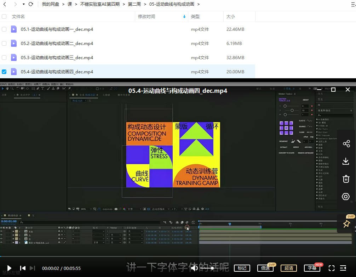Image resolution: width=356 pixels, height=277 pixels.
Task: Enter fullscreen video mode
Action: 332,268
